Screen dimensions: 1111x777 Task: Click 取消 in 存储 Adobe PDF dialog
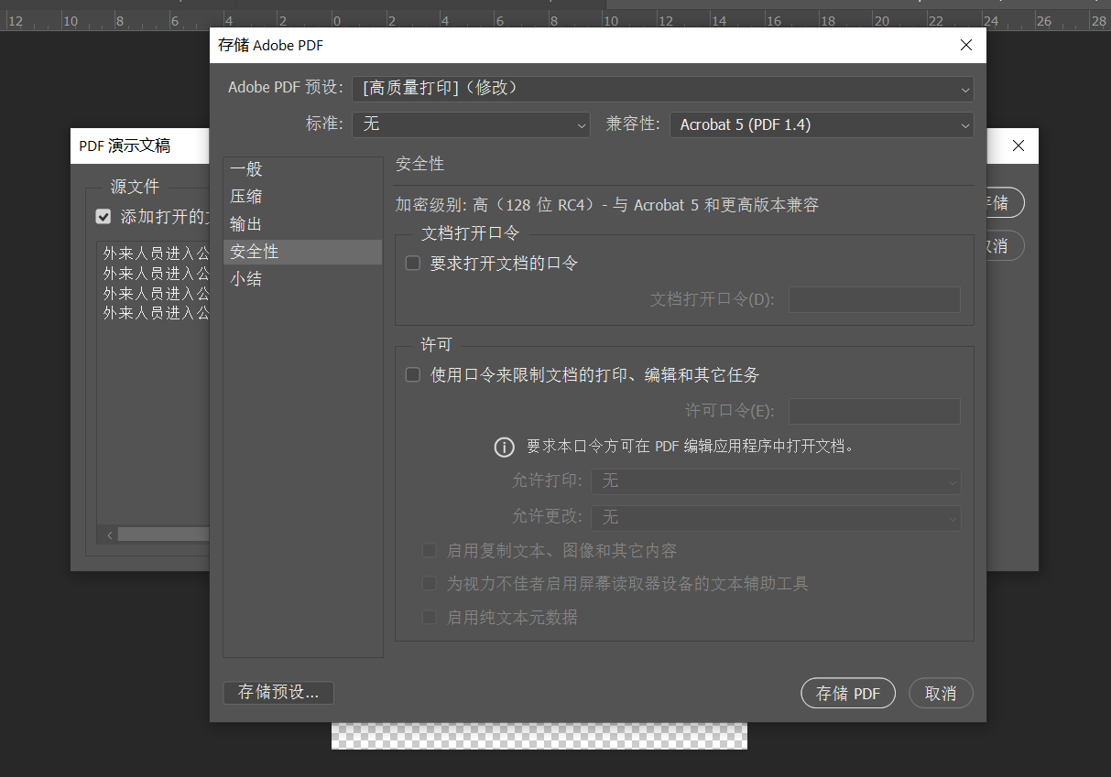941,694
